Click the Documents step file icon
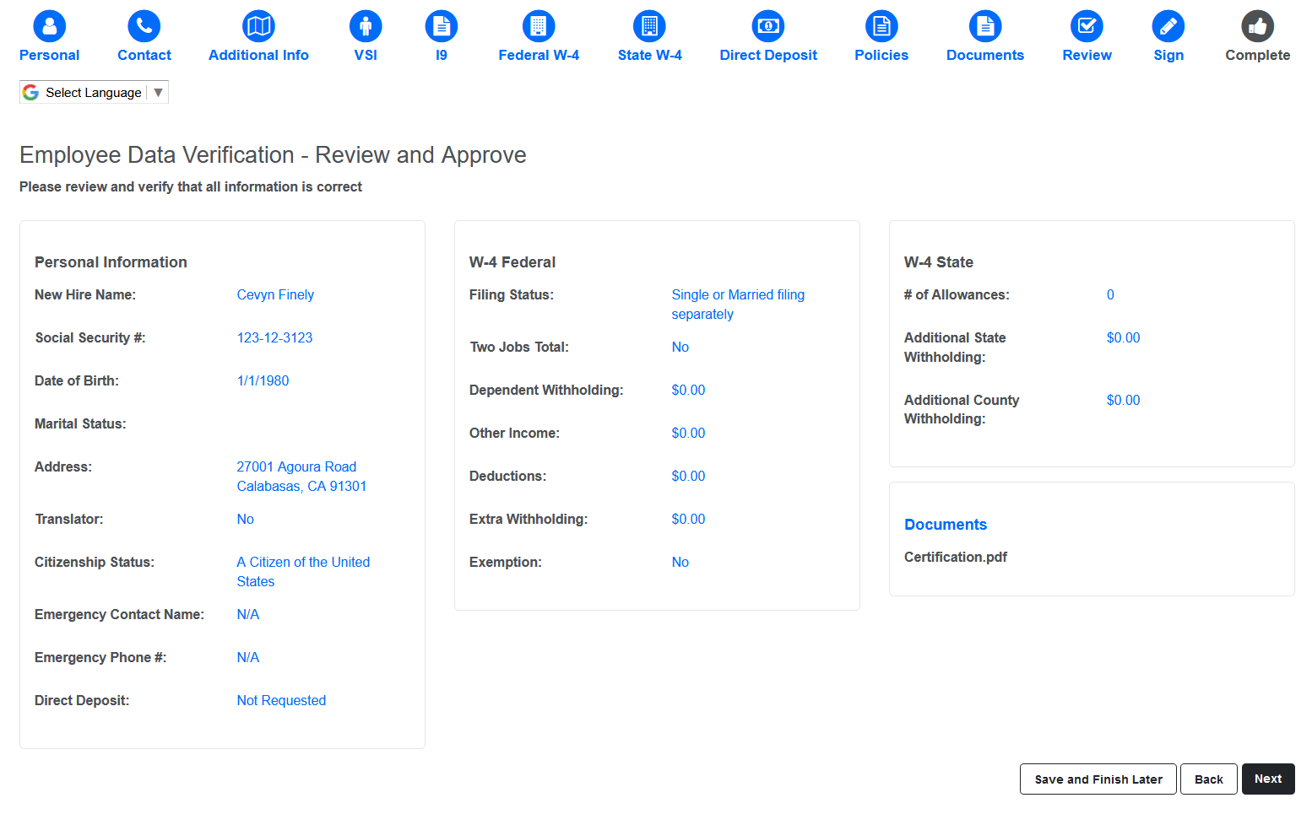 point(985,26)
